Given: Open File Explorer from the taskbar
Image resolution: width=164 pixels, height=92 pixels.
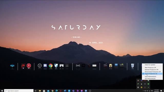Looking at the screenshot, I should tap(40, 91).
